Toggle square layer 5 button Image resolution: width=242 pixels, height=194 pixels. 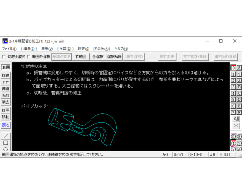tap(233, 99)
